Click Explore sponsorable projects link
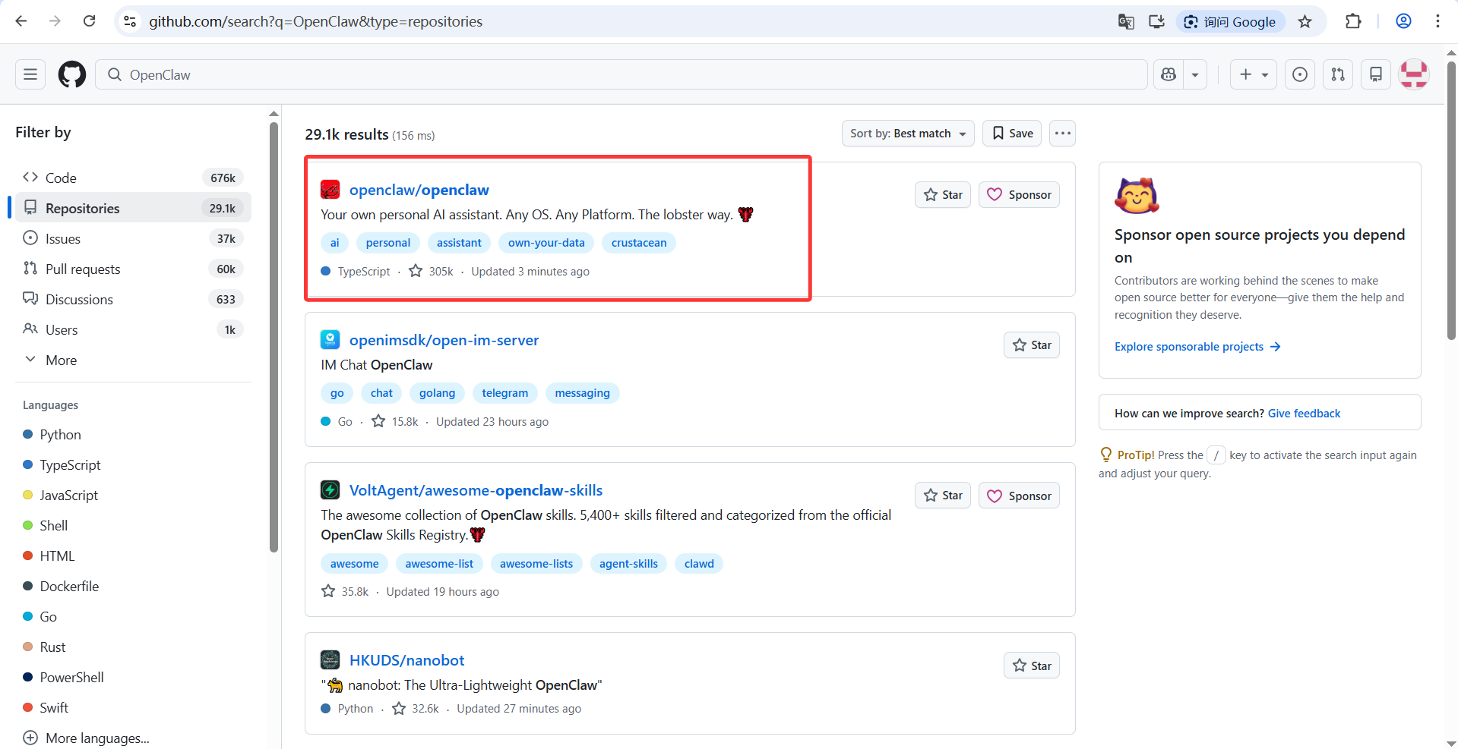The height and width of the screenshot is (749, 1458). tap(1197, 347)
